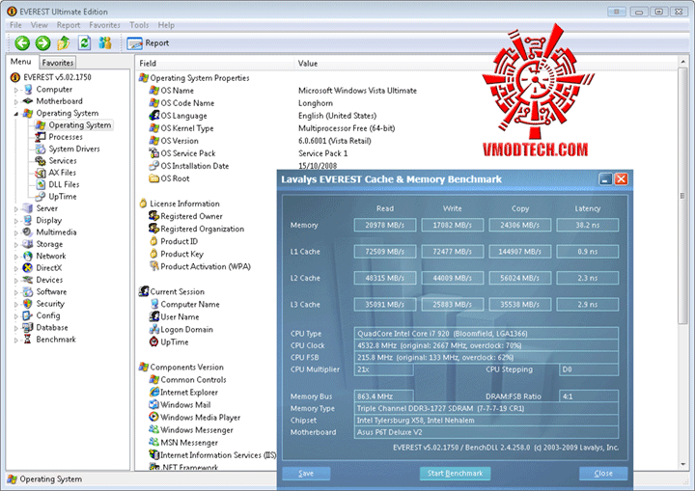Viewport: 695px width, 491px height.
Task: Collapse the Operating System tree node
Action: (16, 114)
